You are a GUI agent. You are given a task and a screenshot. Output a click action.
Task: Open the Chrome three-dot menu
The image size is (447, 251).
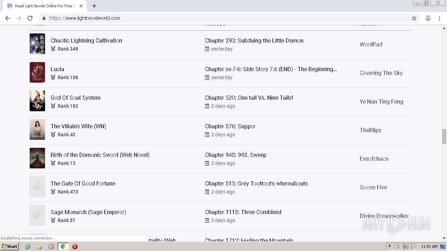[440, 18]
